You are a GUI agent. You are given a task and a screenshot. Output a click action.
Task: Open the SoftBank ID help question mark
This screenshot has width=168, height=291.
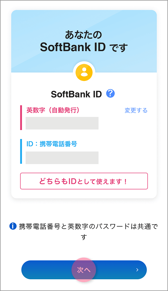coord(110,93)
